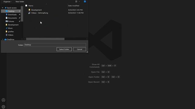This screenshot has height=109, width=195.
Task: Select Desktop in the navigation pane
Action: coord(11,11)
